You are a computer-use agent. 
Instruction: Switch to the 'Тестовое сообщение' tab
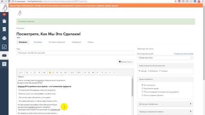point(57,42)
